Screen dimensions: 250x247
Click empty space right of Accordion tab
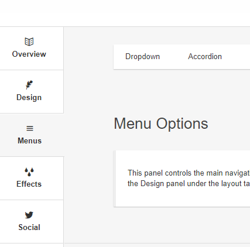(x=237, y=57)
